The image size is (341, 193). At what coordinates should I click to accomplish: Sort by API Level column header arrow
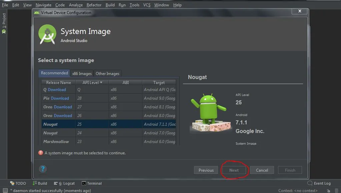click(x=101, y=82)
